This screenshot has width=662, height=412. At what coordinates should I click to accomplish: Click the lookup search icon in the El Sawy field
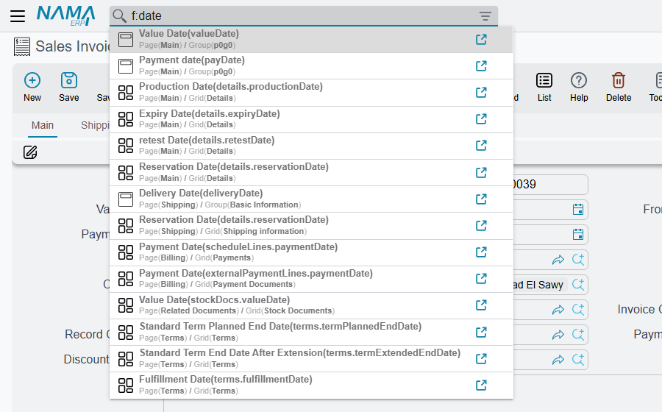tap(578, 285)
